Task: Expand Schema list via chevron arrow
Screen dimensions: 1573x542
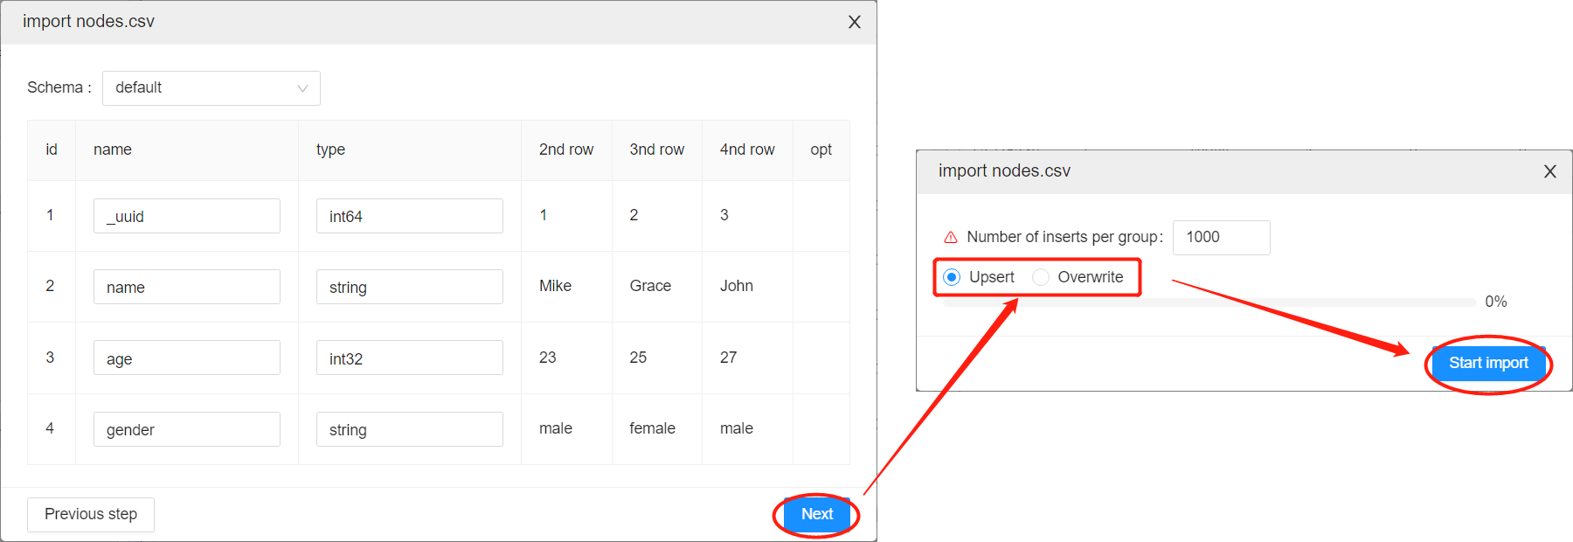Action: click(302, 88)
